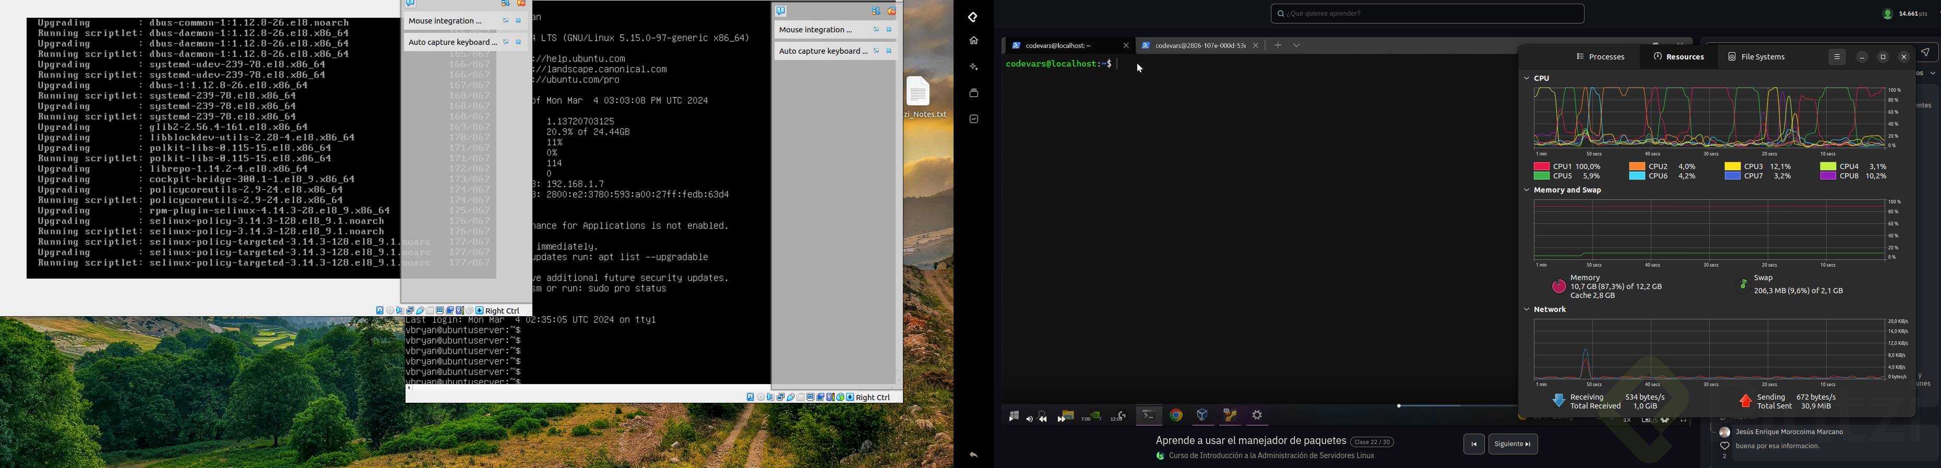The image size is (1941, 468).
Task: Click the USB indicator in CentOS VM status bar
Action: tap(421, 310)
